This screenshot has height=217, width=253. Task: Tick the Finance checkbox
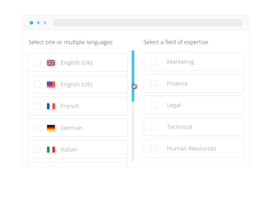(x=154, y=84)
